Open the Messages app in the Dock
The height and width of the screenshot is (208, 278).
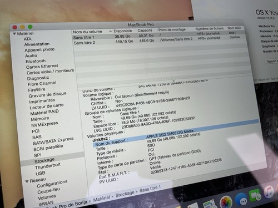(241, 199)
